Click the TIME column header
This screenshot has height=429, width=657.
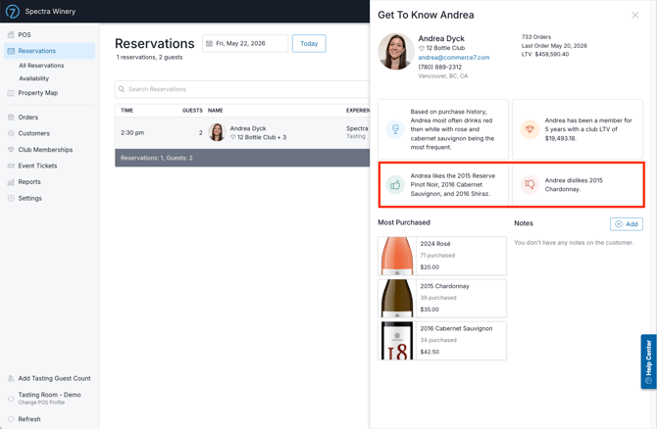pos(126,111)
